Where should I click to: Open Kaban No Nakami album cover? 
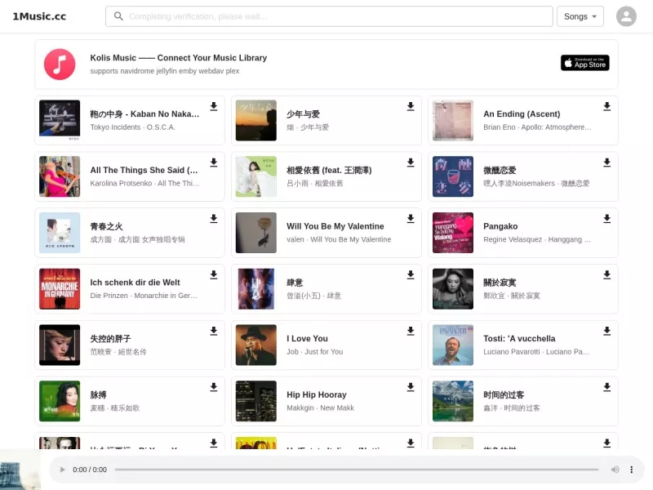60,119
